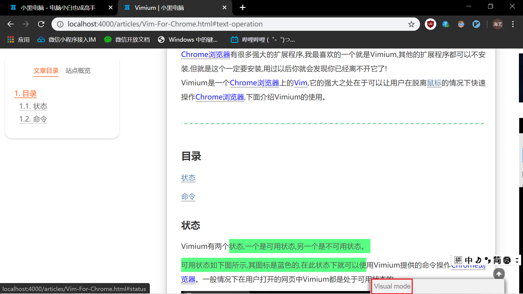Follow the Chrome浏览器 link after 操作
Viewport: 523px width, 294px height.
click(x=220, y=97)
